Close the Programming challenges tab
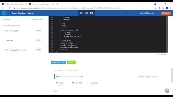Image resolution: width=173 pixels, height=97 pixels. (x=26, y=4)
